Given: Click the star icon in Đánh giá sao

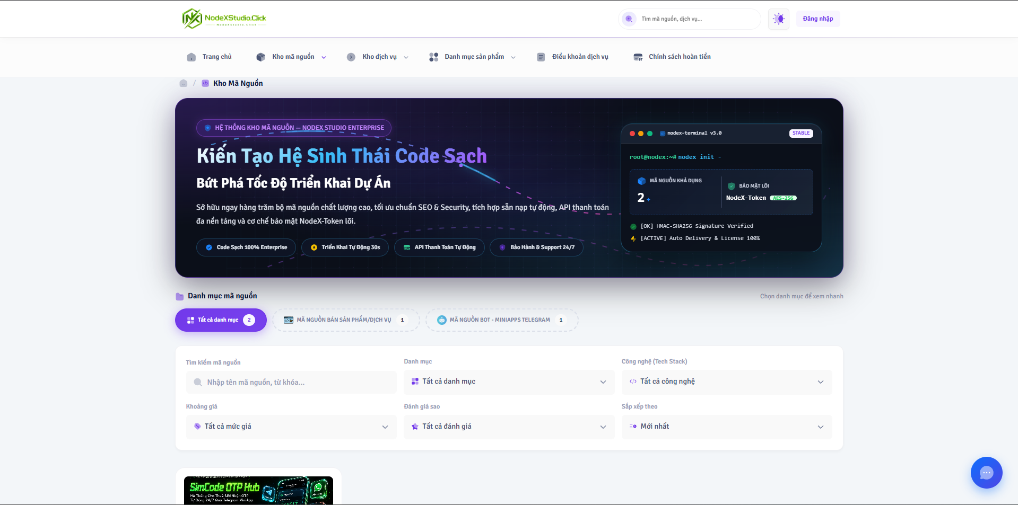Looking at the screenshot, I should pyautogui.click(x=415, y=427).
